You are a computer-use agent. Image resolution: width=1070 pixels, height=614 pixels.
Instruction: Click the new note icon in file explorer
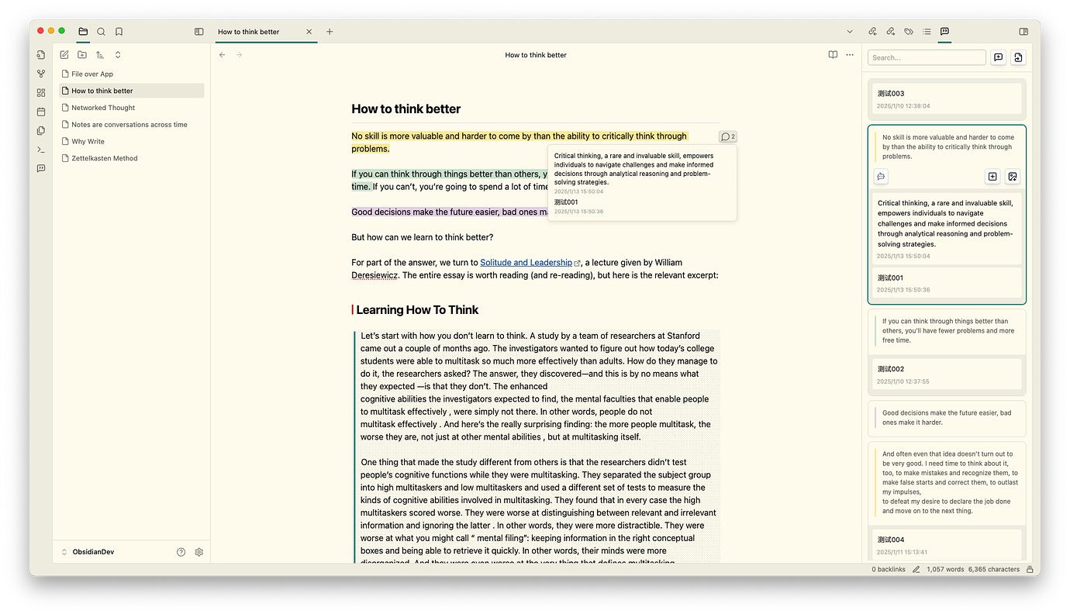point(64,55)
